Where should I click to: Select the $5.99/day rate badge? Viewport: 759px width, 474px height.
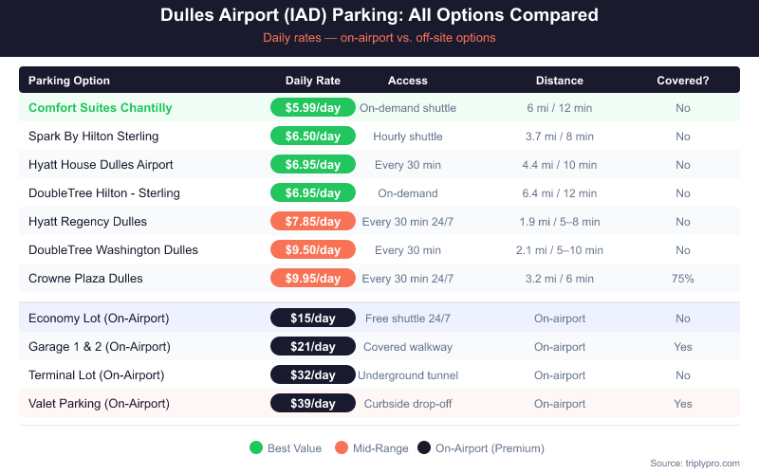click(x=313, y=108)
